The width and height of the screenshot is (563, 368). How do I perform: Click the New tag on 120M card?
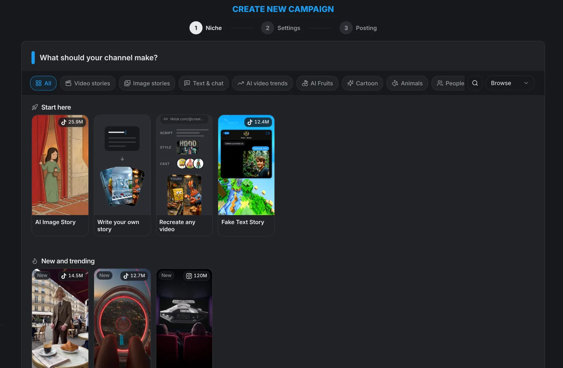166,275
